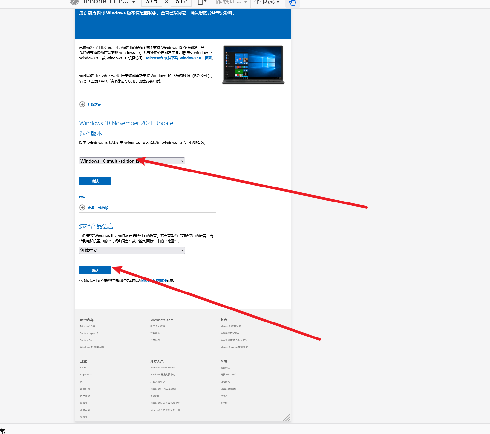The image size is (490, 434).
Task: Click 确认 button below language selector
Action: tap(95, 270)
